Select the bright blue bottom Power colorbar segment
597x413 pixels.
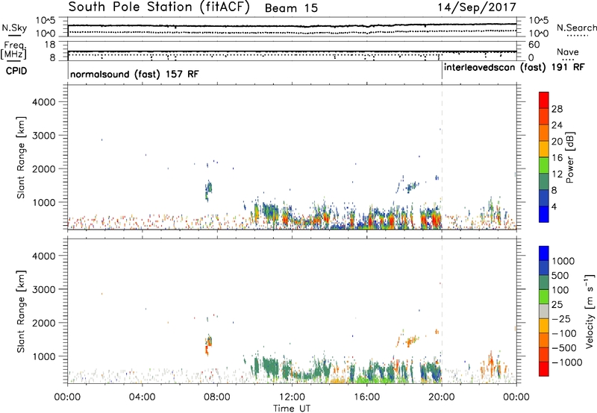(x=544, y=214)
